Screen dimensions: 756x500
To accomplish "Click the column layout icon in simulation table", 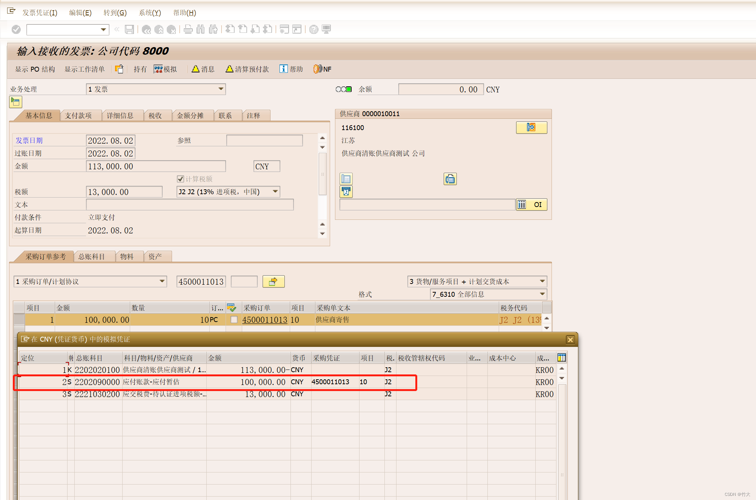I will pos(561,357).
